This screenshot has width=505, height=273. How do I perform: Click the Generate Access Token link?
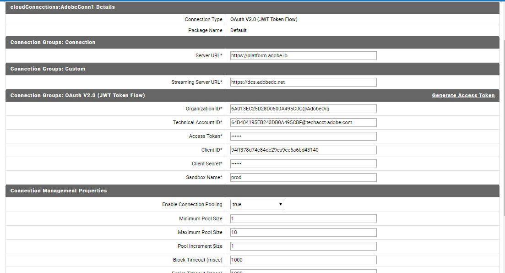463,95
